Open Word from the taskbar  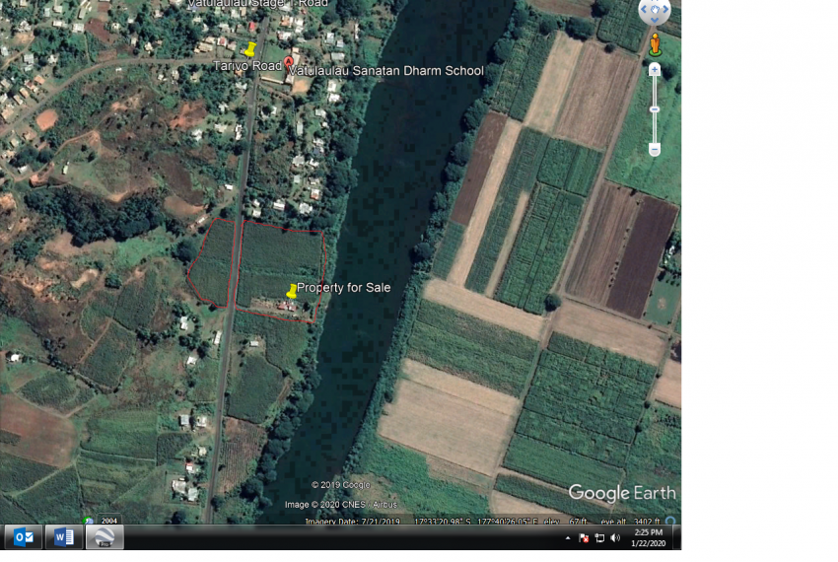[x=64, y=537]
